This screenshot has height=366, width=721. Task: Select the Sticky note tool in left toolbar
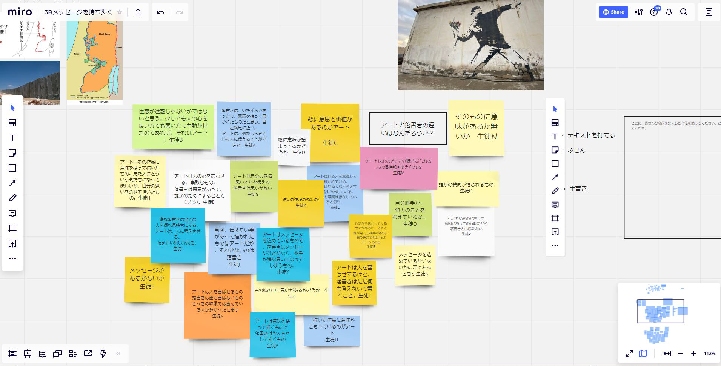click(x=12, y=153)
